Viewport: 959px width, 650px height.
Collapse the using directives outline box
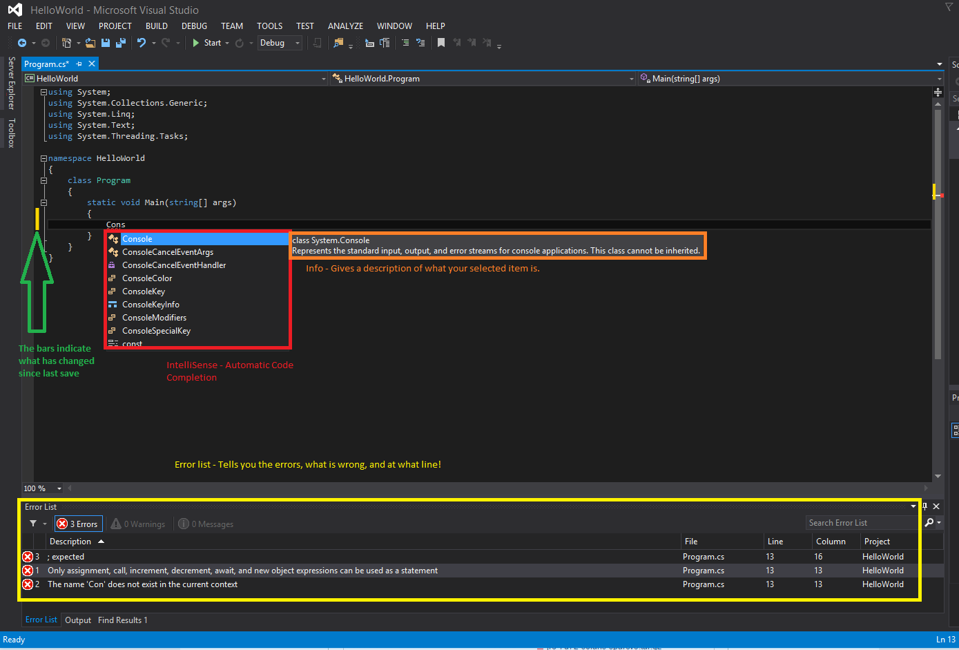43,92
